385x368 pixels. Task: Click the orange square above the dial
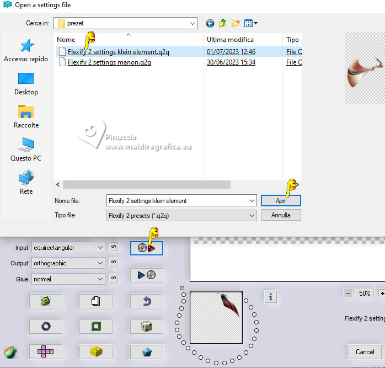(182, 288)
